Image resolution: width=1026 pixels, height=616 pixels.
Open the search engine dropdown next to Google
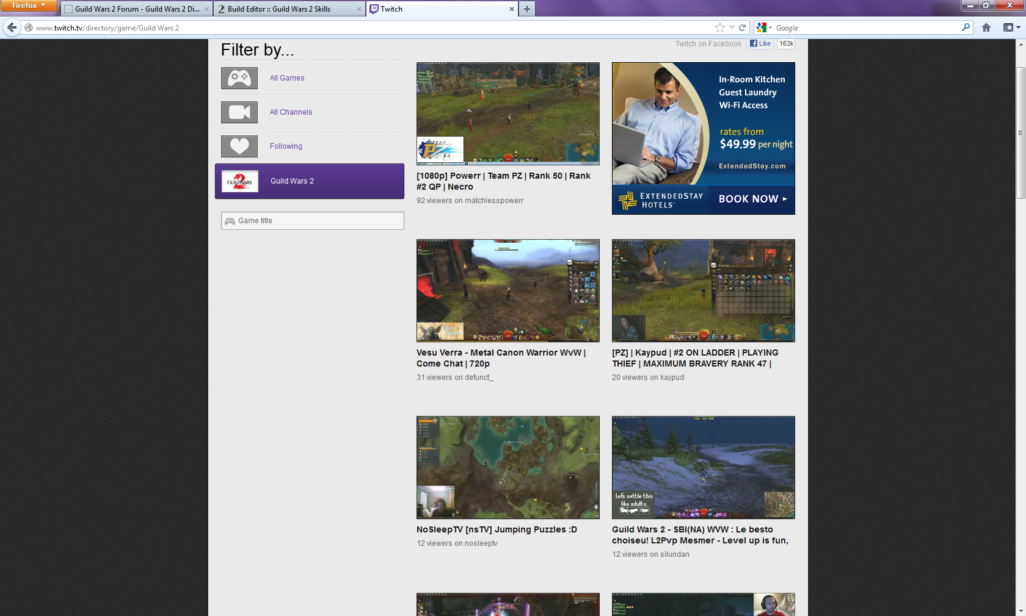coord(765,27)
